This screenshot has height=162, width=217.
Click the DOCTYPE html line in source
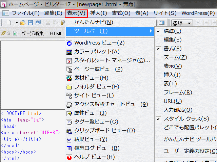coord(21,113)
